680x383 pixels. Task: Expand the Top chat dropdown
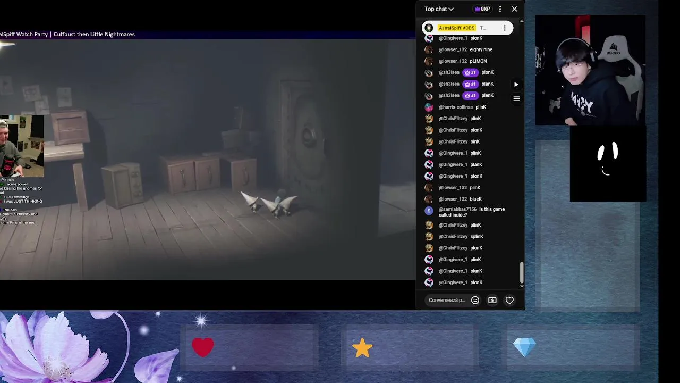coord(439,9)
